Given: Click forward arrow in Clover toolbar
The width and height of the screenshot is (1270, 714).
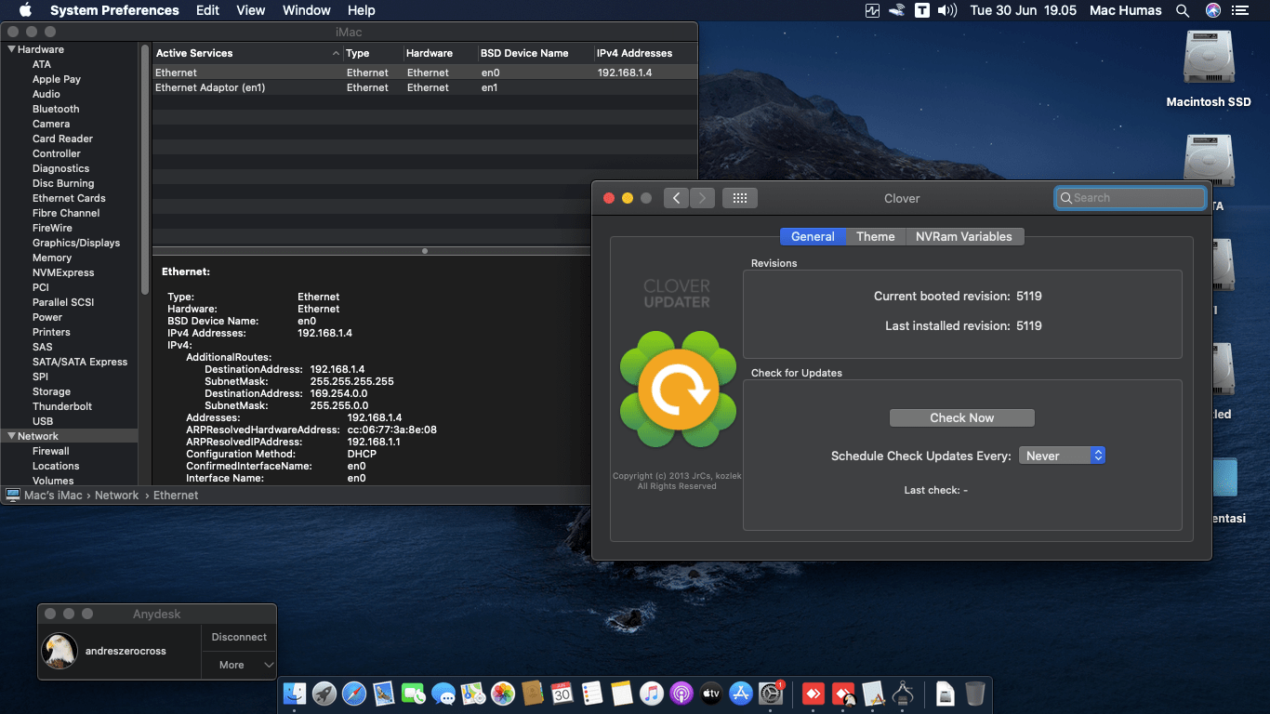Looking at the screenshot, I should tap(702, 198).
